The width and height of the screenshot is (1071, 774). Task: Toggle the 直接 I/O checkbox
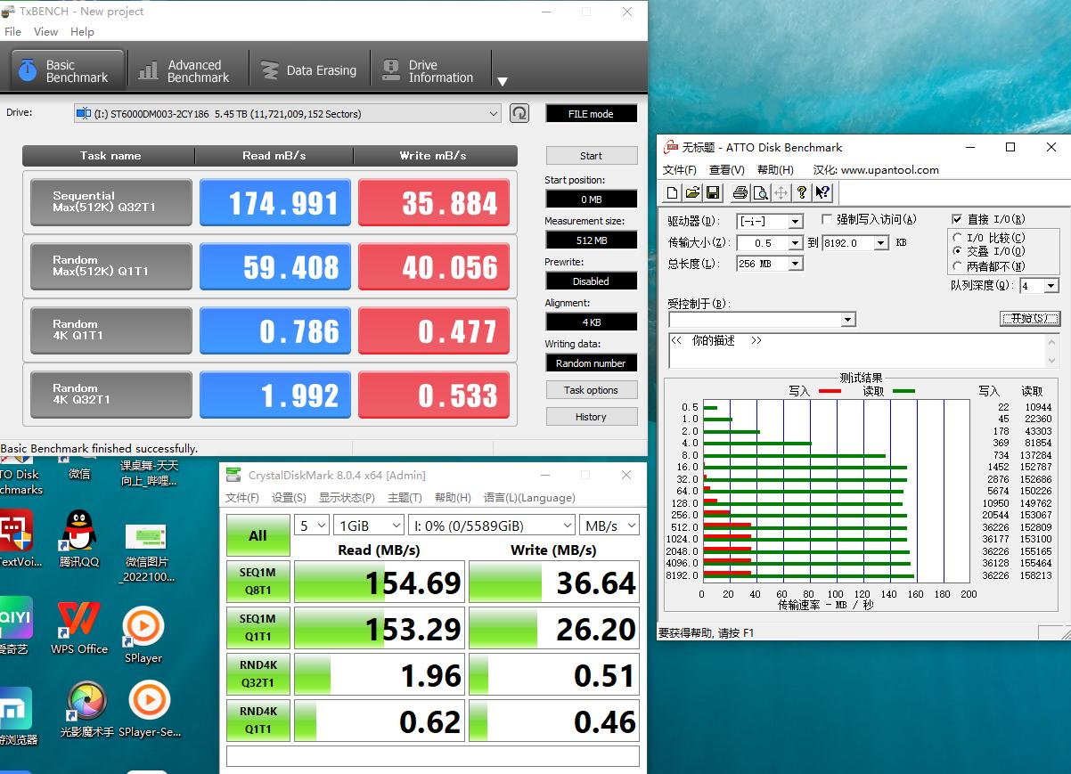tap(957, 219)
